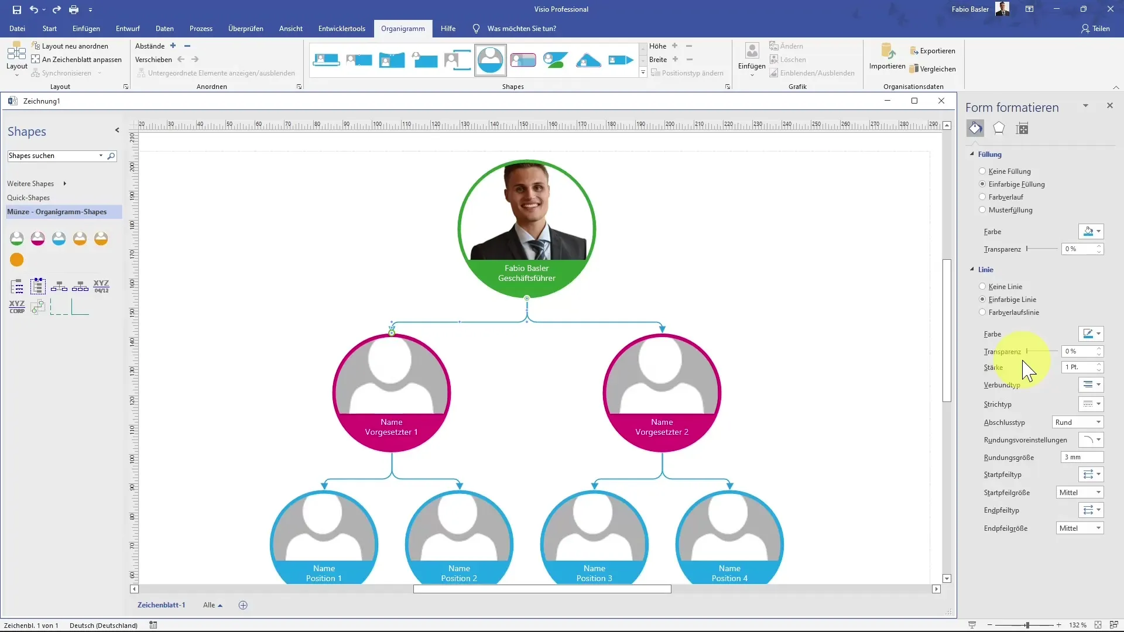Open the Endpfeilgröße Mittel dropdown
This screenshot has width=1124, height=632.
click(x=1080, y=528)
